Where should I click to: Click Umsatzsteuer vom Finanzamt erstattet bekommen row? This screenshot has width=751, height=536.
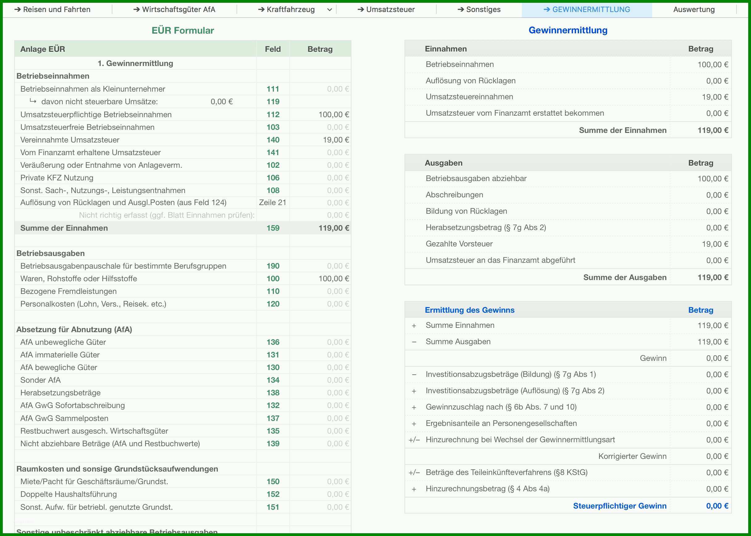pos(568,113)
